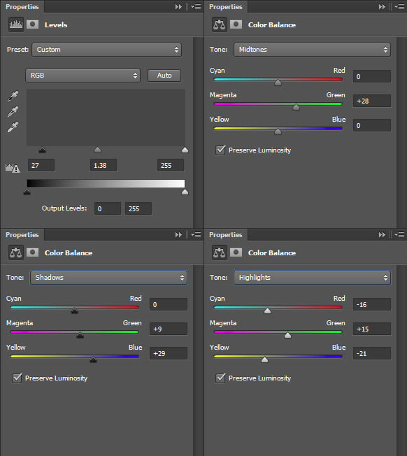This screenshot has height=456, width=407.
Task: Click the layer mask icon beside Levels
Action: point(33,24)
